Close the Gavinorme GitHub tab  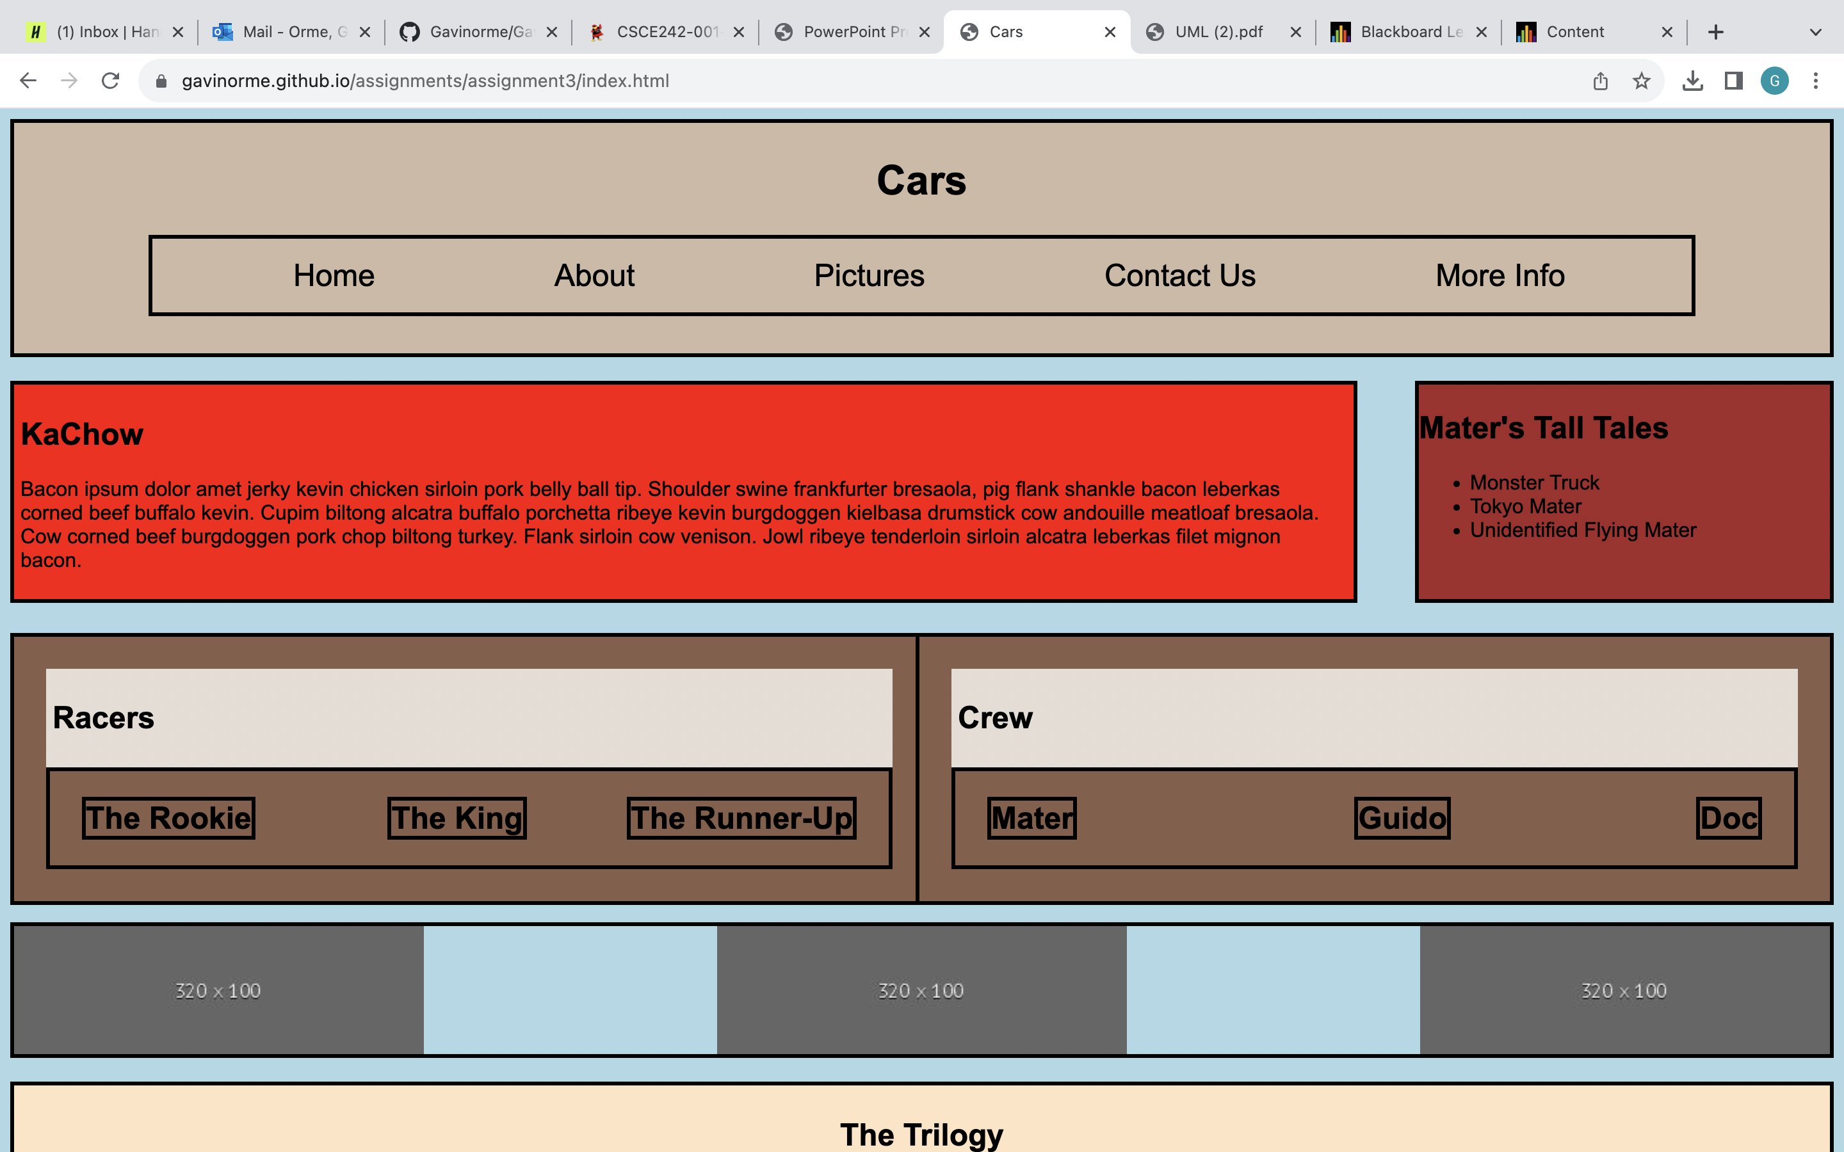pos(552,32)
